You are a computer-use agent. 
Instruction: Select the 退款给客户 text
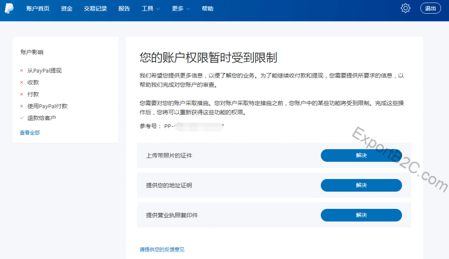click(x=41, y=118)
